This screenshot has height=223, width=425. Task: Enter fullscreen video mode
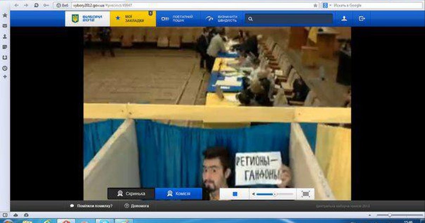click(x=306, y=194)
